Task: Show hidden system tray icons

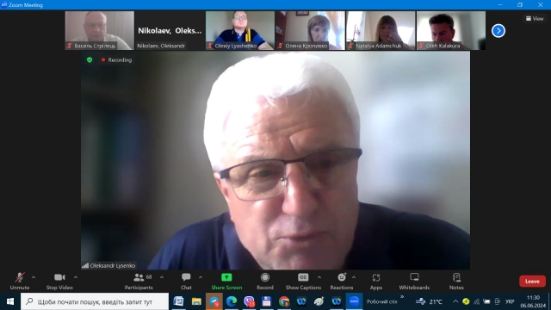Action: [455, 301]
